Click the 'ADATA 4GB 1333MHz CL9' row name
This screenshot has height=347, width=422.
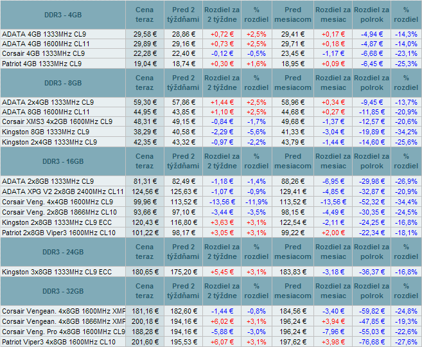click(44, 34)
